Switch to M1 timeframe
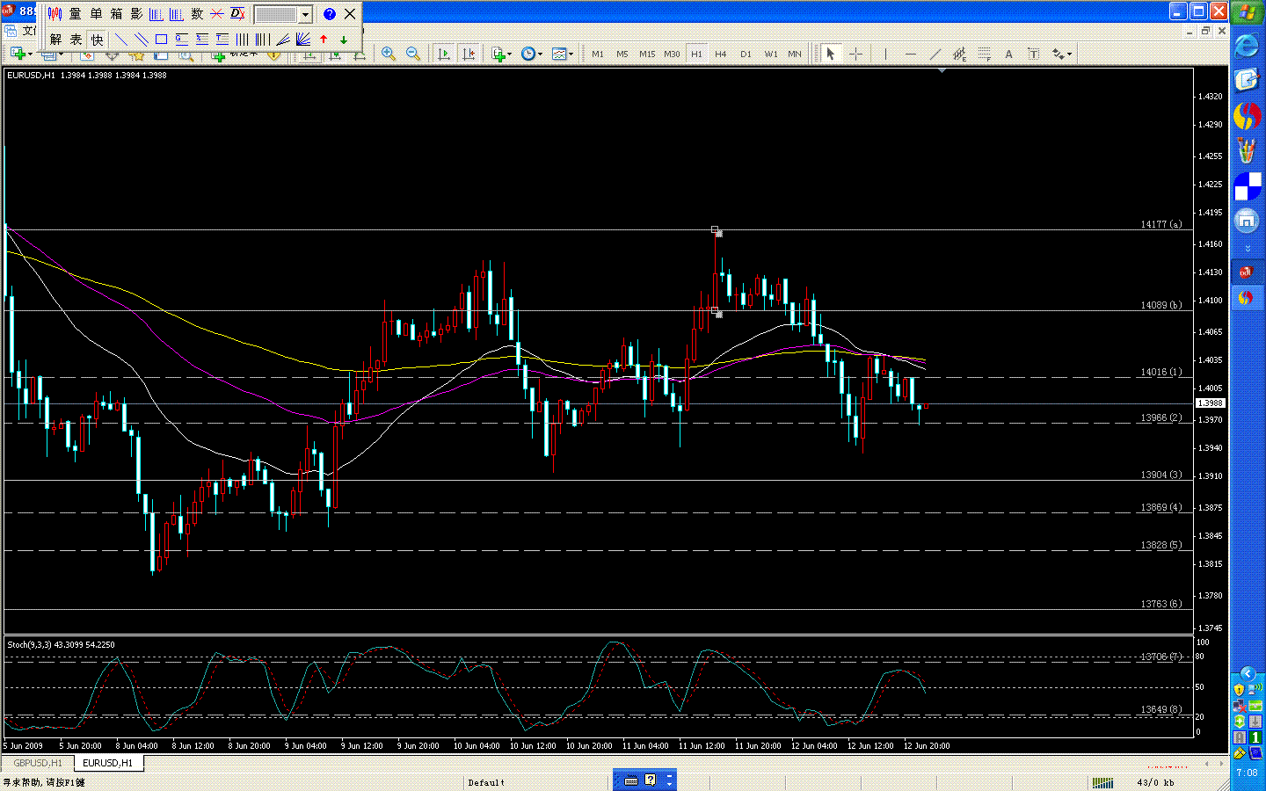 coord(598,54)
